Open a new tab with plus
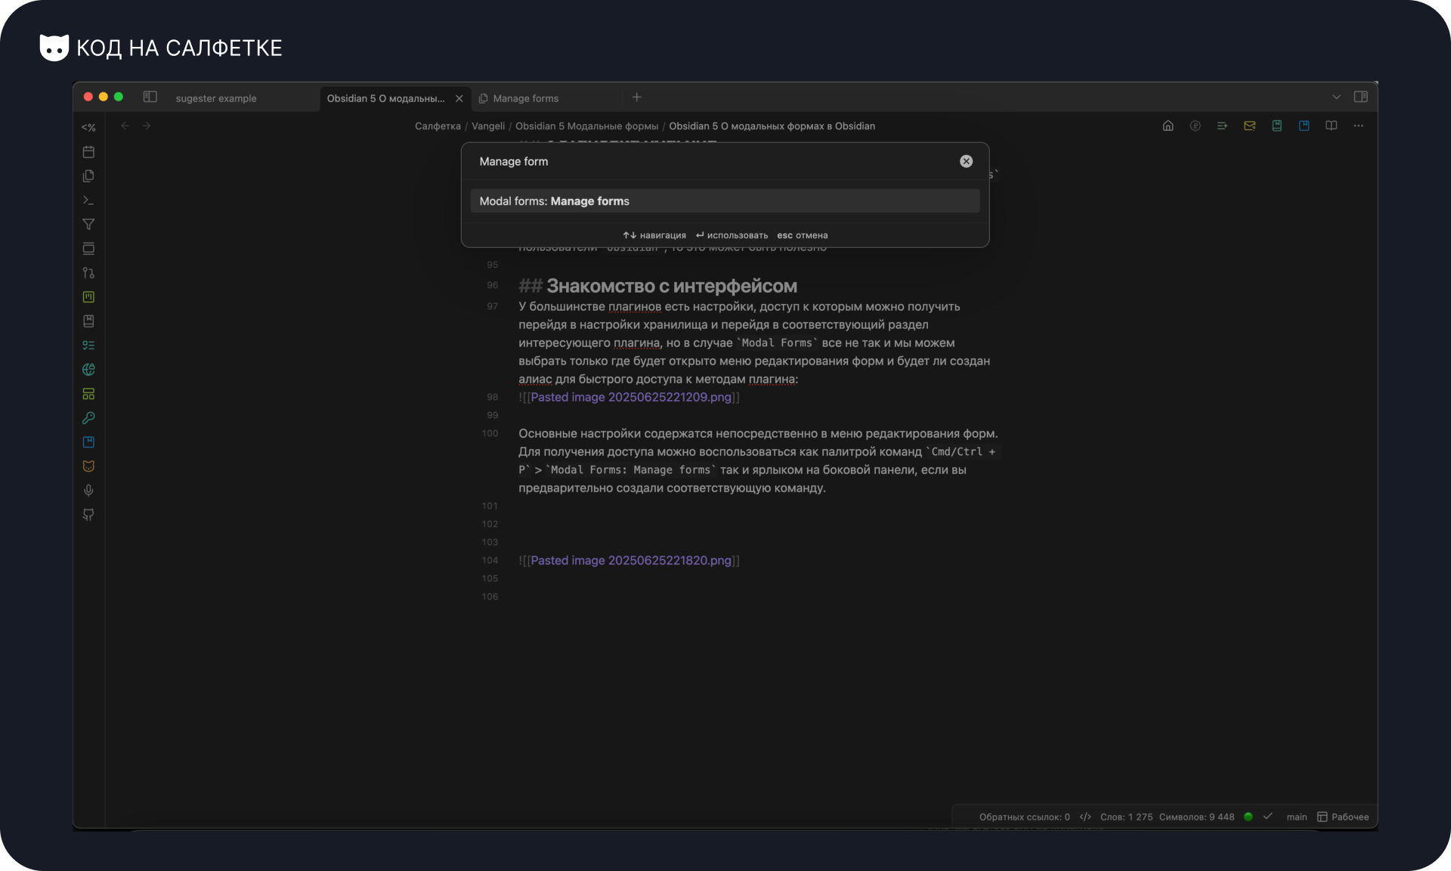This screenshot has height=871, width=1451. click(x=637, y=97)
